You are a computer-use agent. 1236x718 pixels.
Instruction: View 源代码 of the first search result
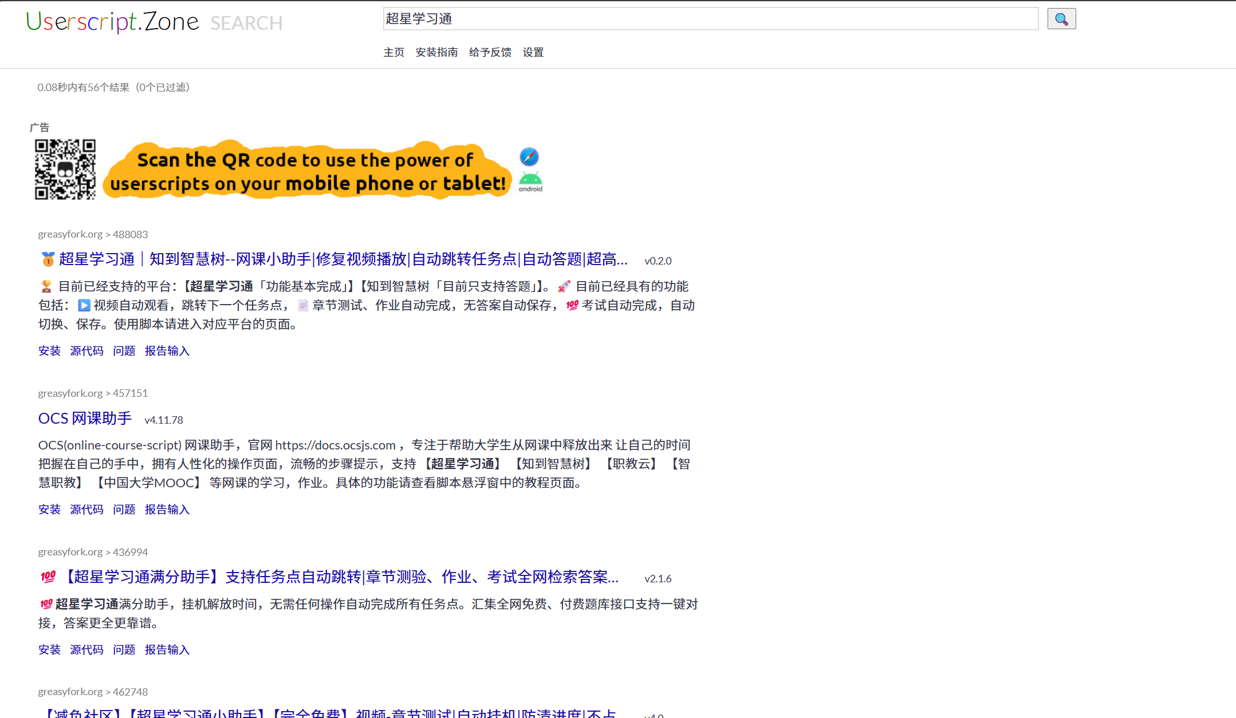pyautogui.click(x=86, y=350)
